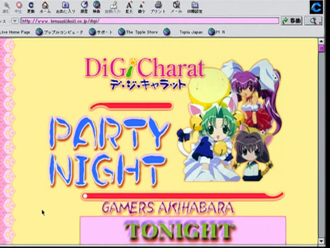
Task: Open the Search (検索) globe icon
Action: coord(97,7)
